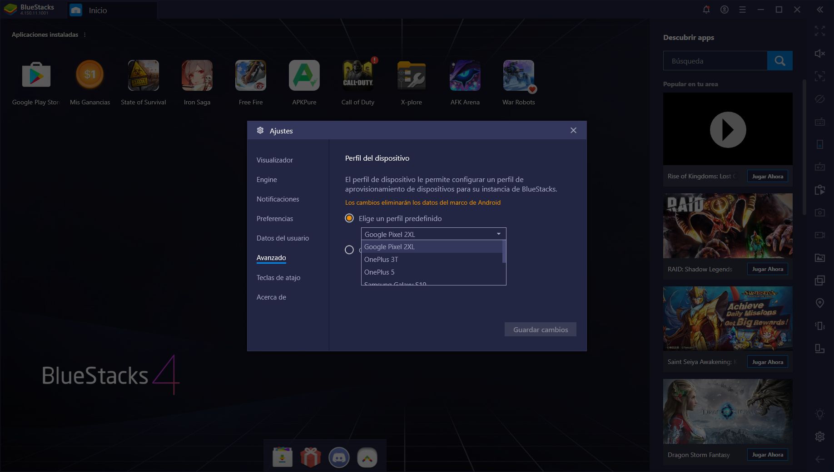Take screenshot with camera icon

[820, 212]
